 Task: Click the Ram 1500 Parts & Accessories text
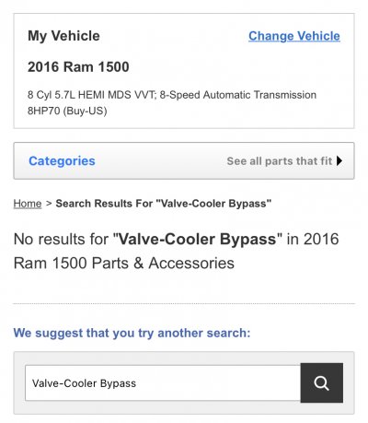click(x=124, y=264)
